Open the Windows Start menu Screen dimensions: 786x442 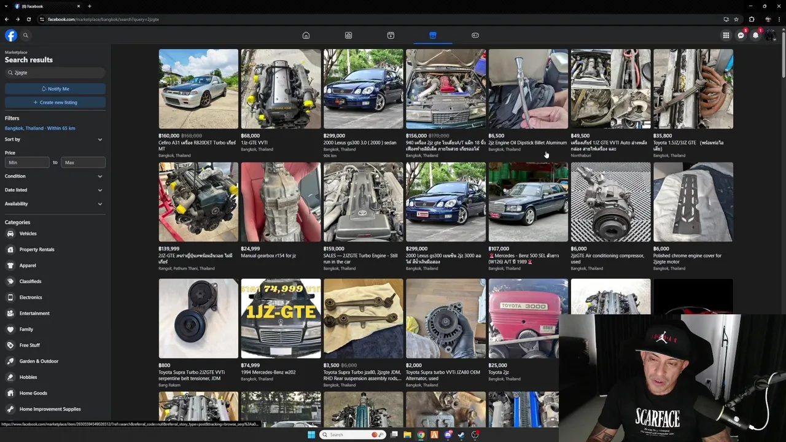click(311, 435)
